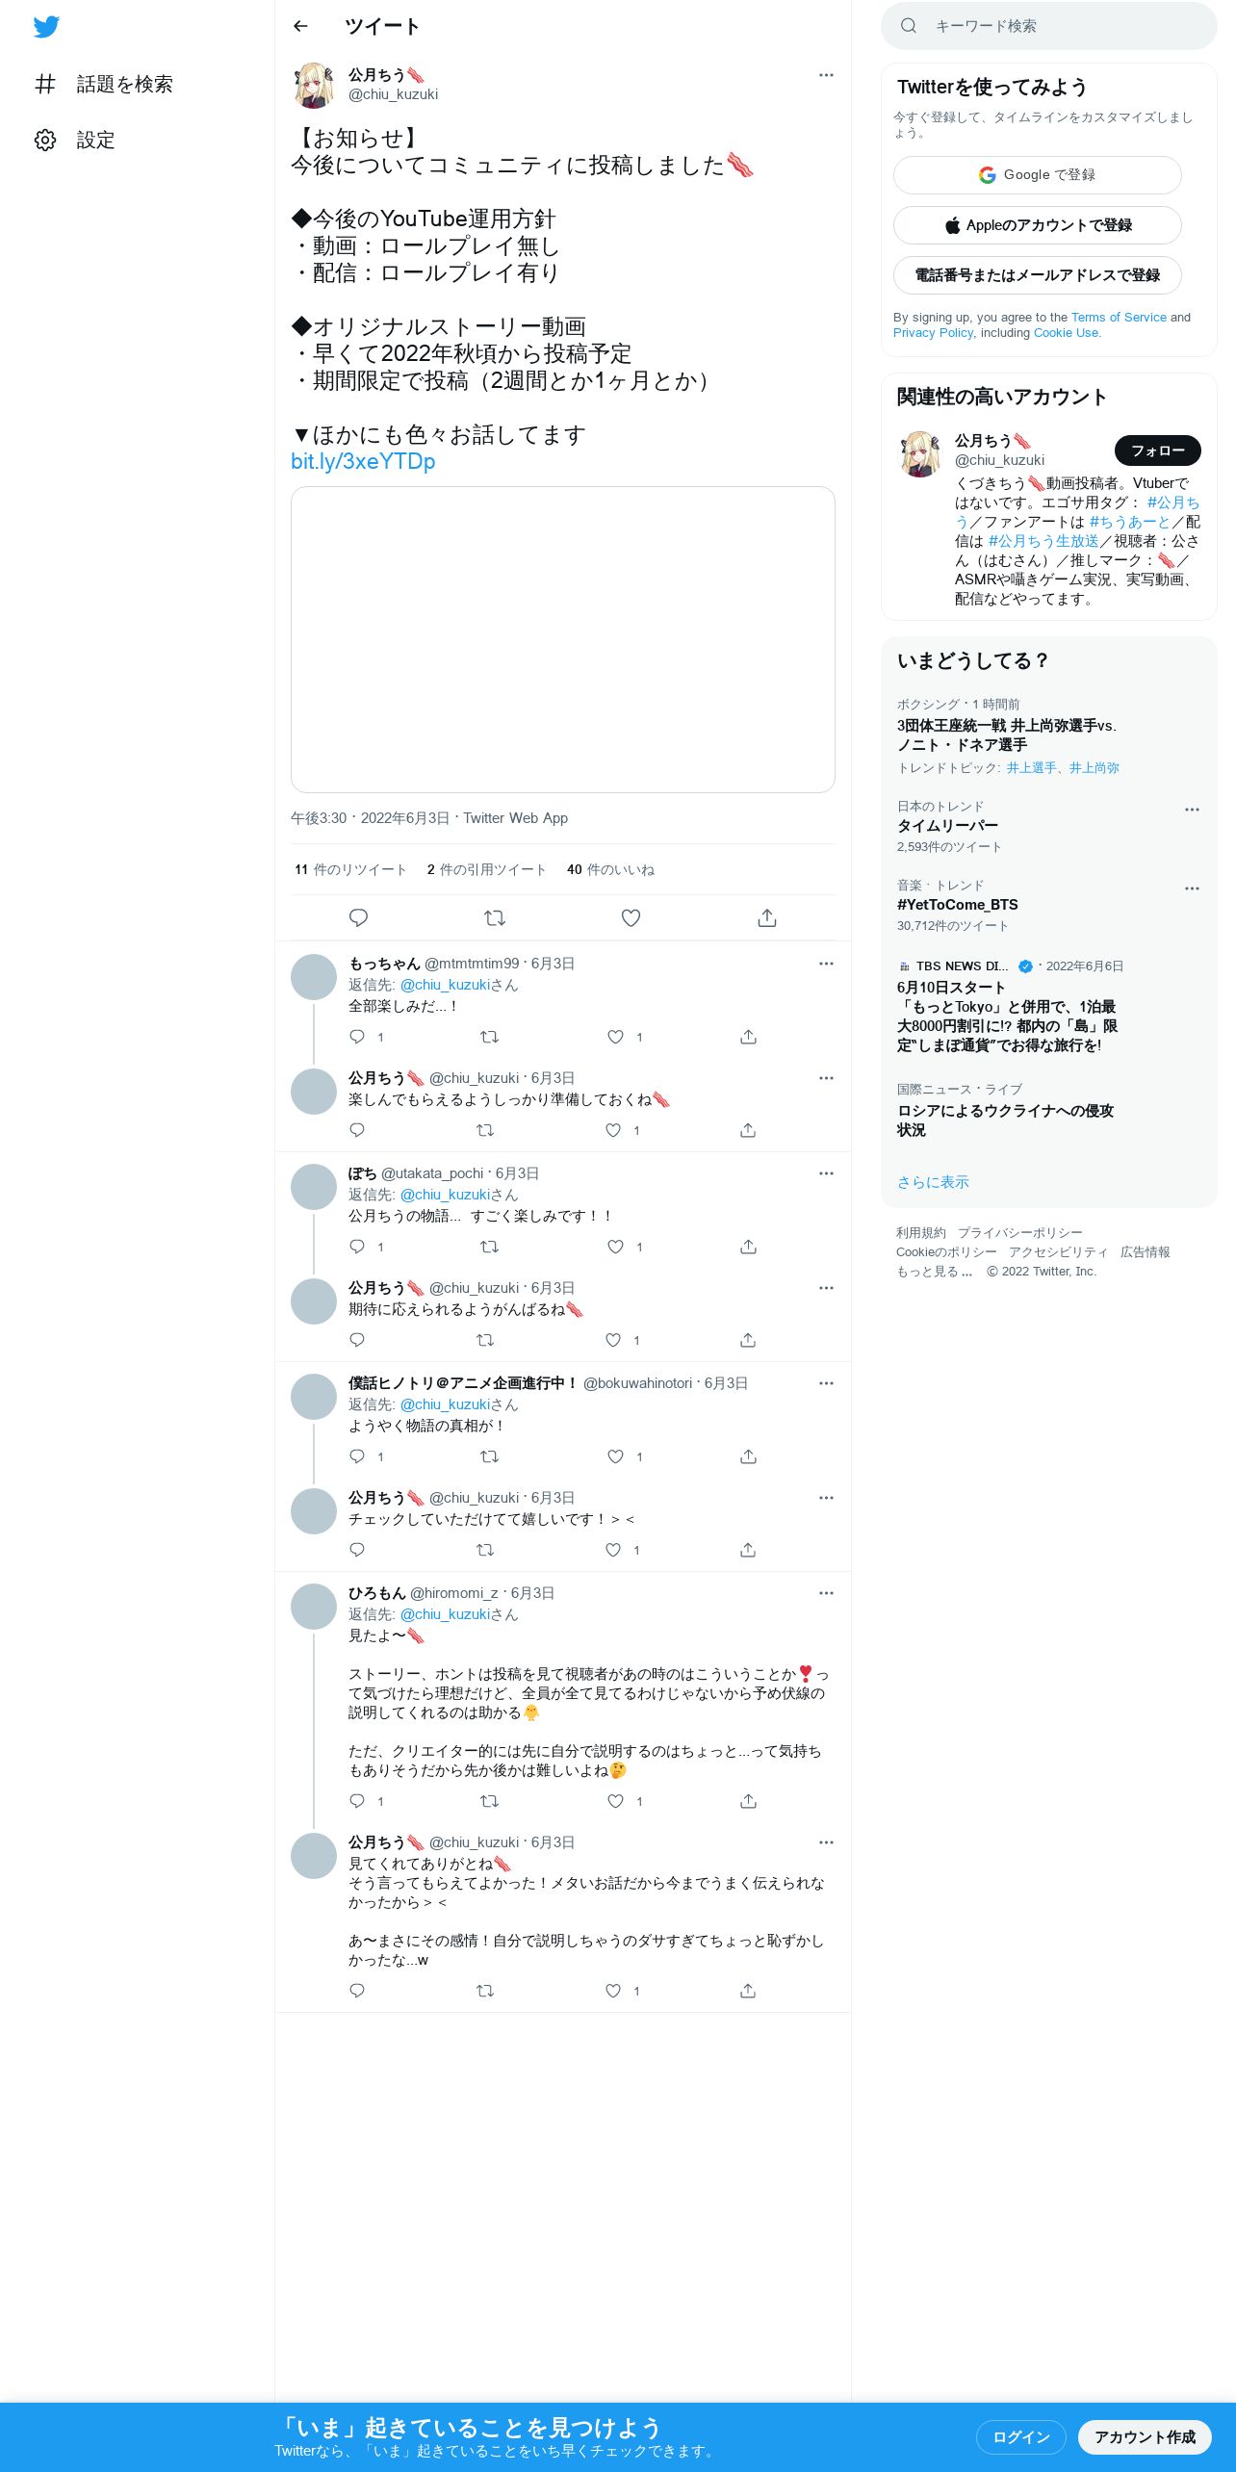Viewport: 1236px width, 2472px height.
Task: Open settings gear in sidebar
Action: (45, 141)
